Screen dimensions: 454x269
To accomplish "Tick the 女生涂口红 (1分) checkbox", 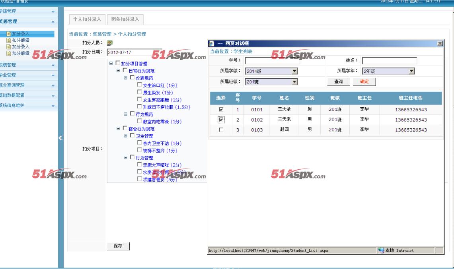I will click(139, 85).
